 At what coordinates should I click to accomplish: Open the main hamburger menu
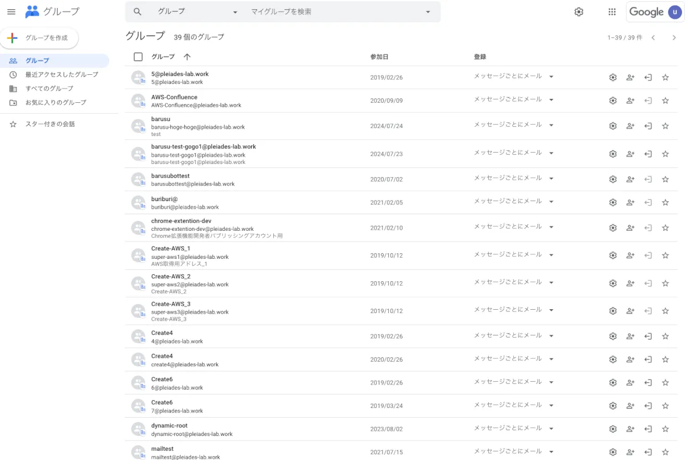pyautogui.click(x=11, y=11)
